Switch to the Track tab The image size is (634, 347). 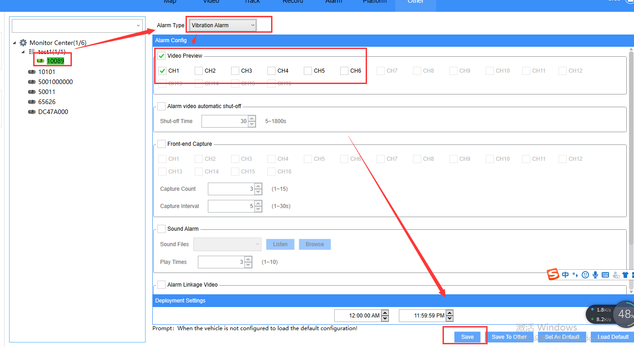(x=252, y=2)
